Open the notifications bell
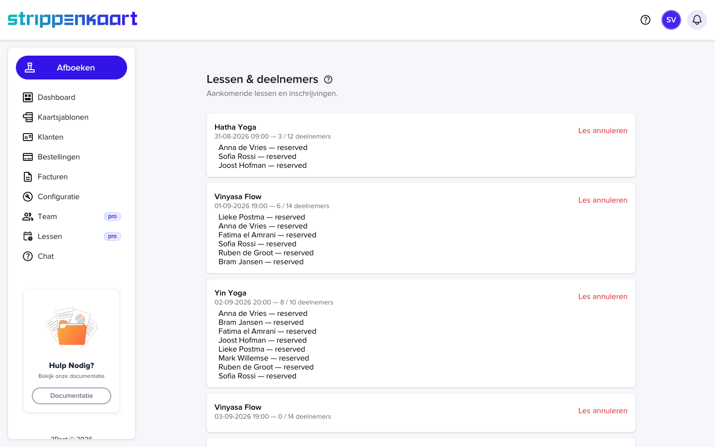 tap(697, 20)
